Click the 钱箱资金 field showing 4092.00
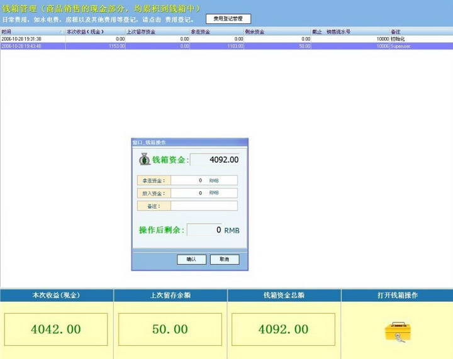Screen dimensions: 453x359 215,160
